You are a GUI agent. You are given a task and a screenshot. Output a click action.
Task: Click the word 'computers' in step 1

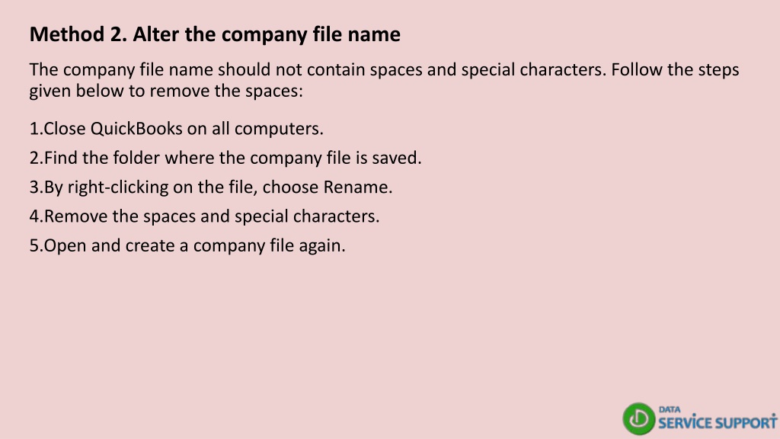[x=276, y=129]
